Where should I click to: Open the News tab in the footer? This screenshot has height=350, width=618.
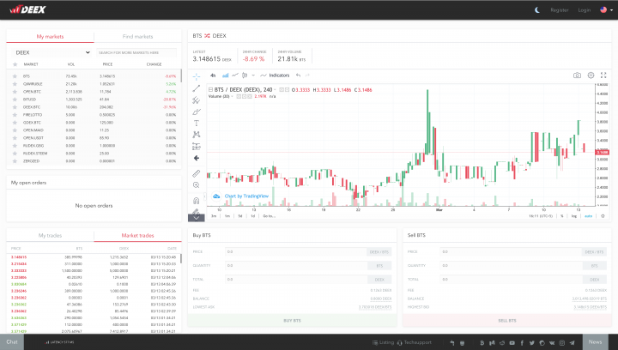pyautogui.click(x=595, y=341)
